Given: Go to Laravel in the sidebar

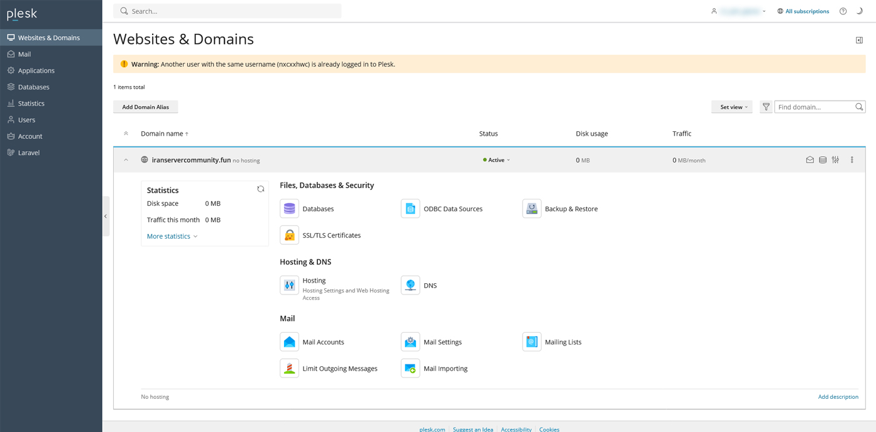Looking at the screenshot, I should 29,153.
